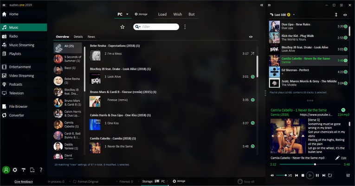Open Music Streaming in the sidebar
Image resolution: width=355 pixels, height=186 pixels.
21,45
